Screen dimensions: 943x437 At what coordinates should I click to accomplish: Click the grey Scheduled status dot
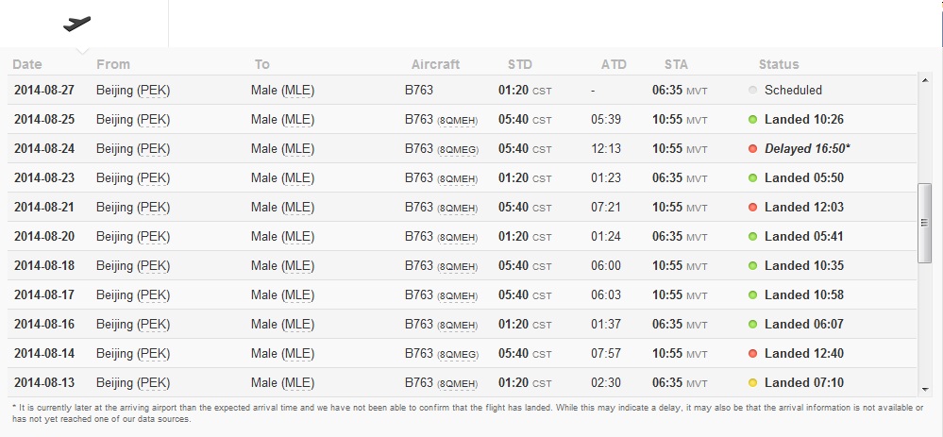tap(752, 91)
